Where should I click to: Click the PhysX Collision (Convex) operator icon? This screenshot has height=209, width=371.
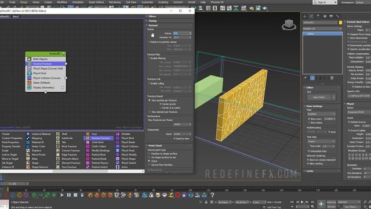30,78
